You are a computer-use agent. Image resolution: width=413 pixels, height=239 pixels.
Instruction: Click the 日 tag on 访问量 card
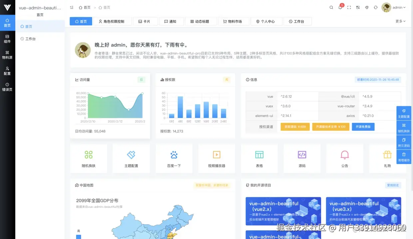coord(141,80)
